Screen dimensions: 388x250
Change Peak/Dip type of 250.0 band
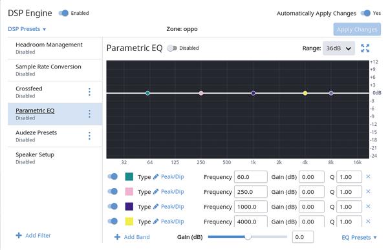pos(172,191)
